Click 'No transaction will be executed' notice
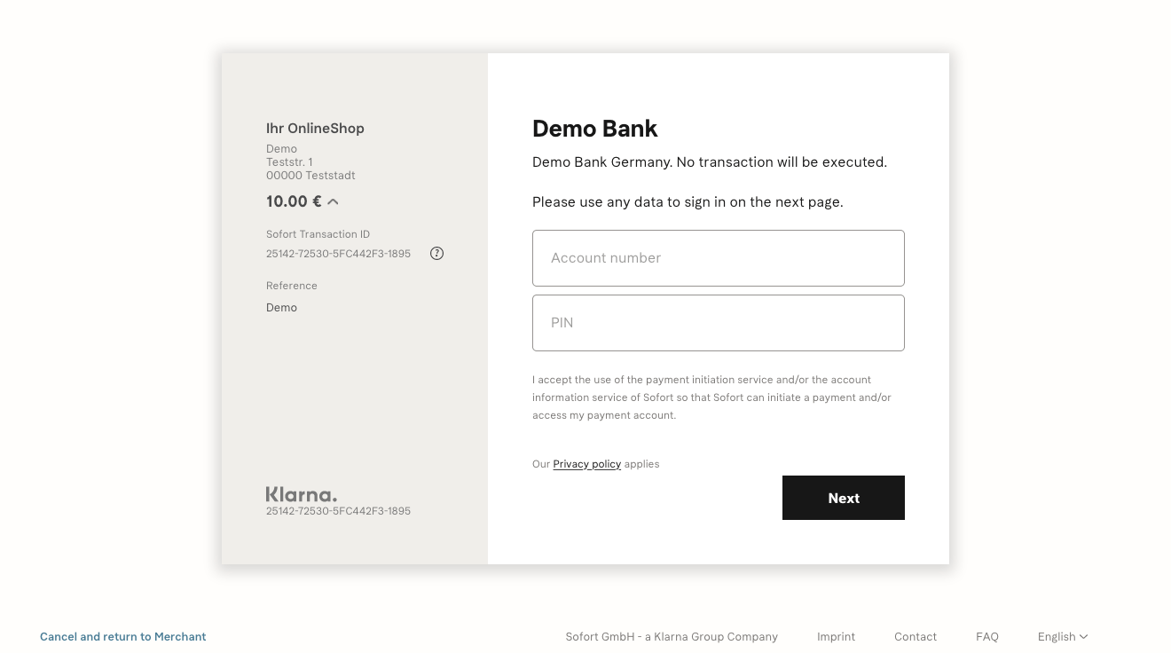 pyautogui.click(x=782, y=162)
